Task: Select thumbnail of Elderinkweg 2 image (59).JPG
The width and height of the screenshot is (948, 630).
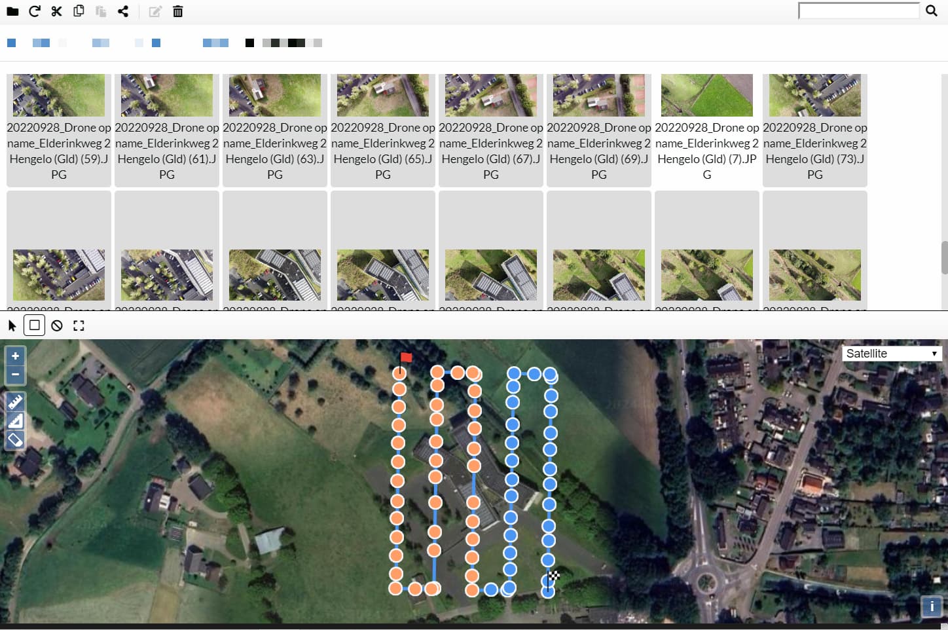Action: 58,95
